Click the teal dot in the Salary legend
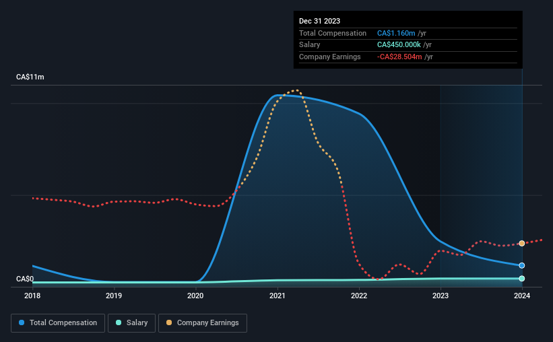 [119, 322]
